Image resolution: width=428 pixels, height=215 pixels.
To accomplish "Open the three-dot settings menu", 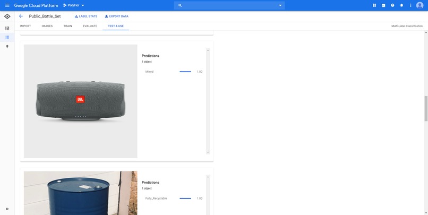I will pyautogui.click(x=410, y=5).
